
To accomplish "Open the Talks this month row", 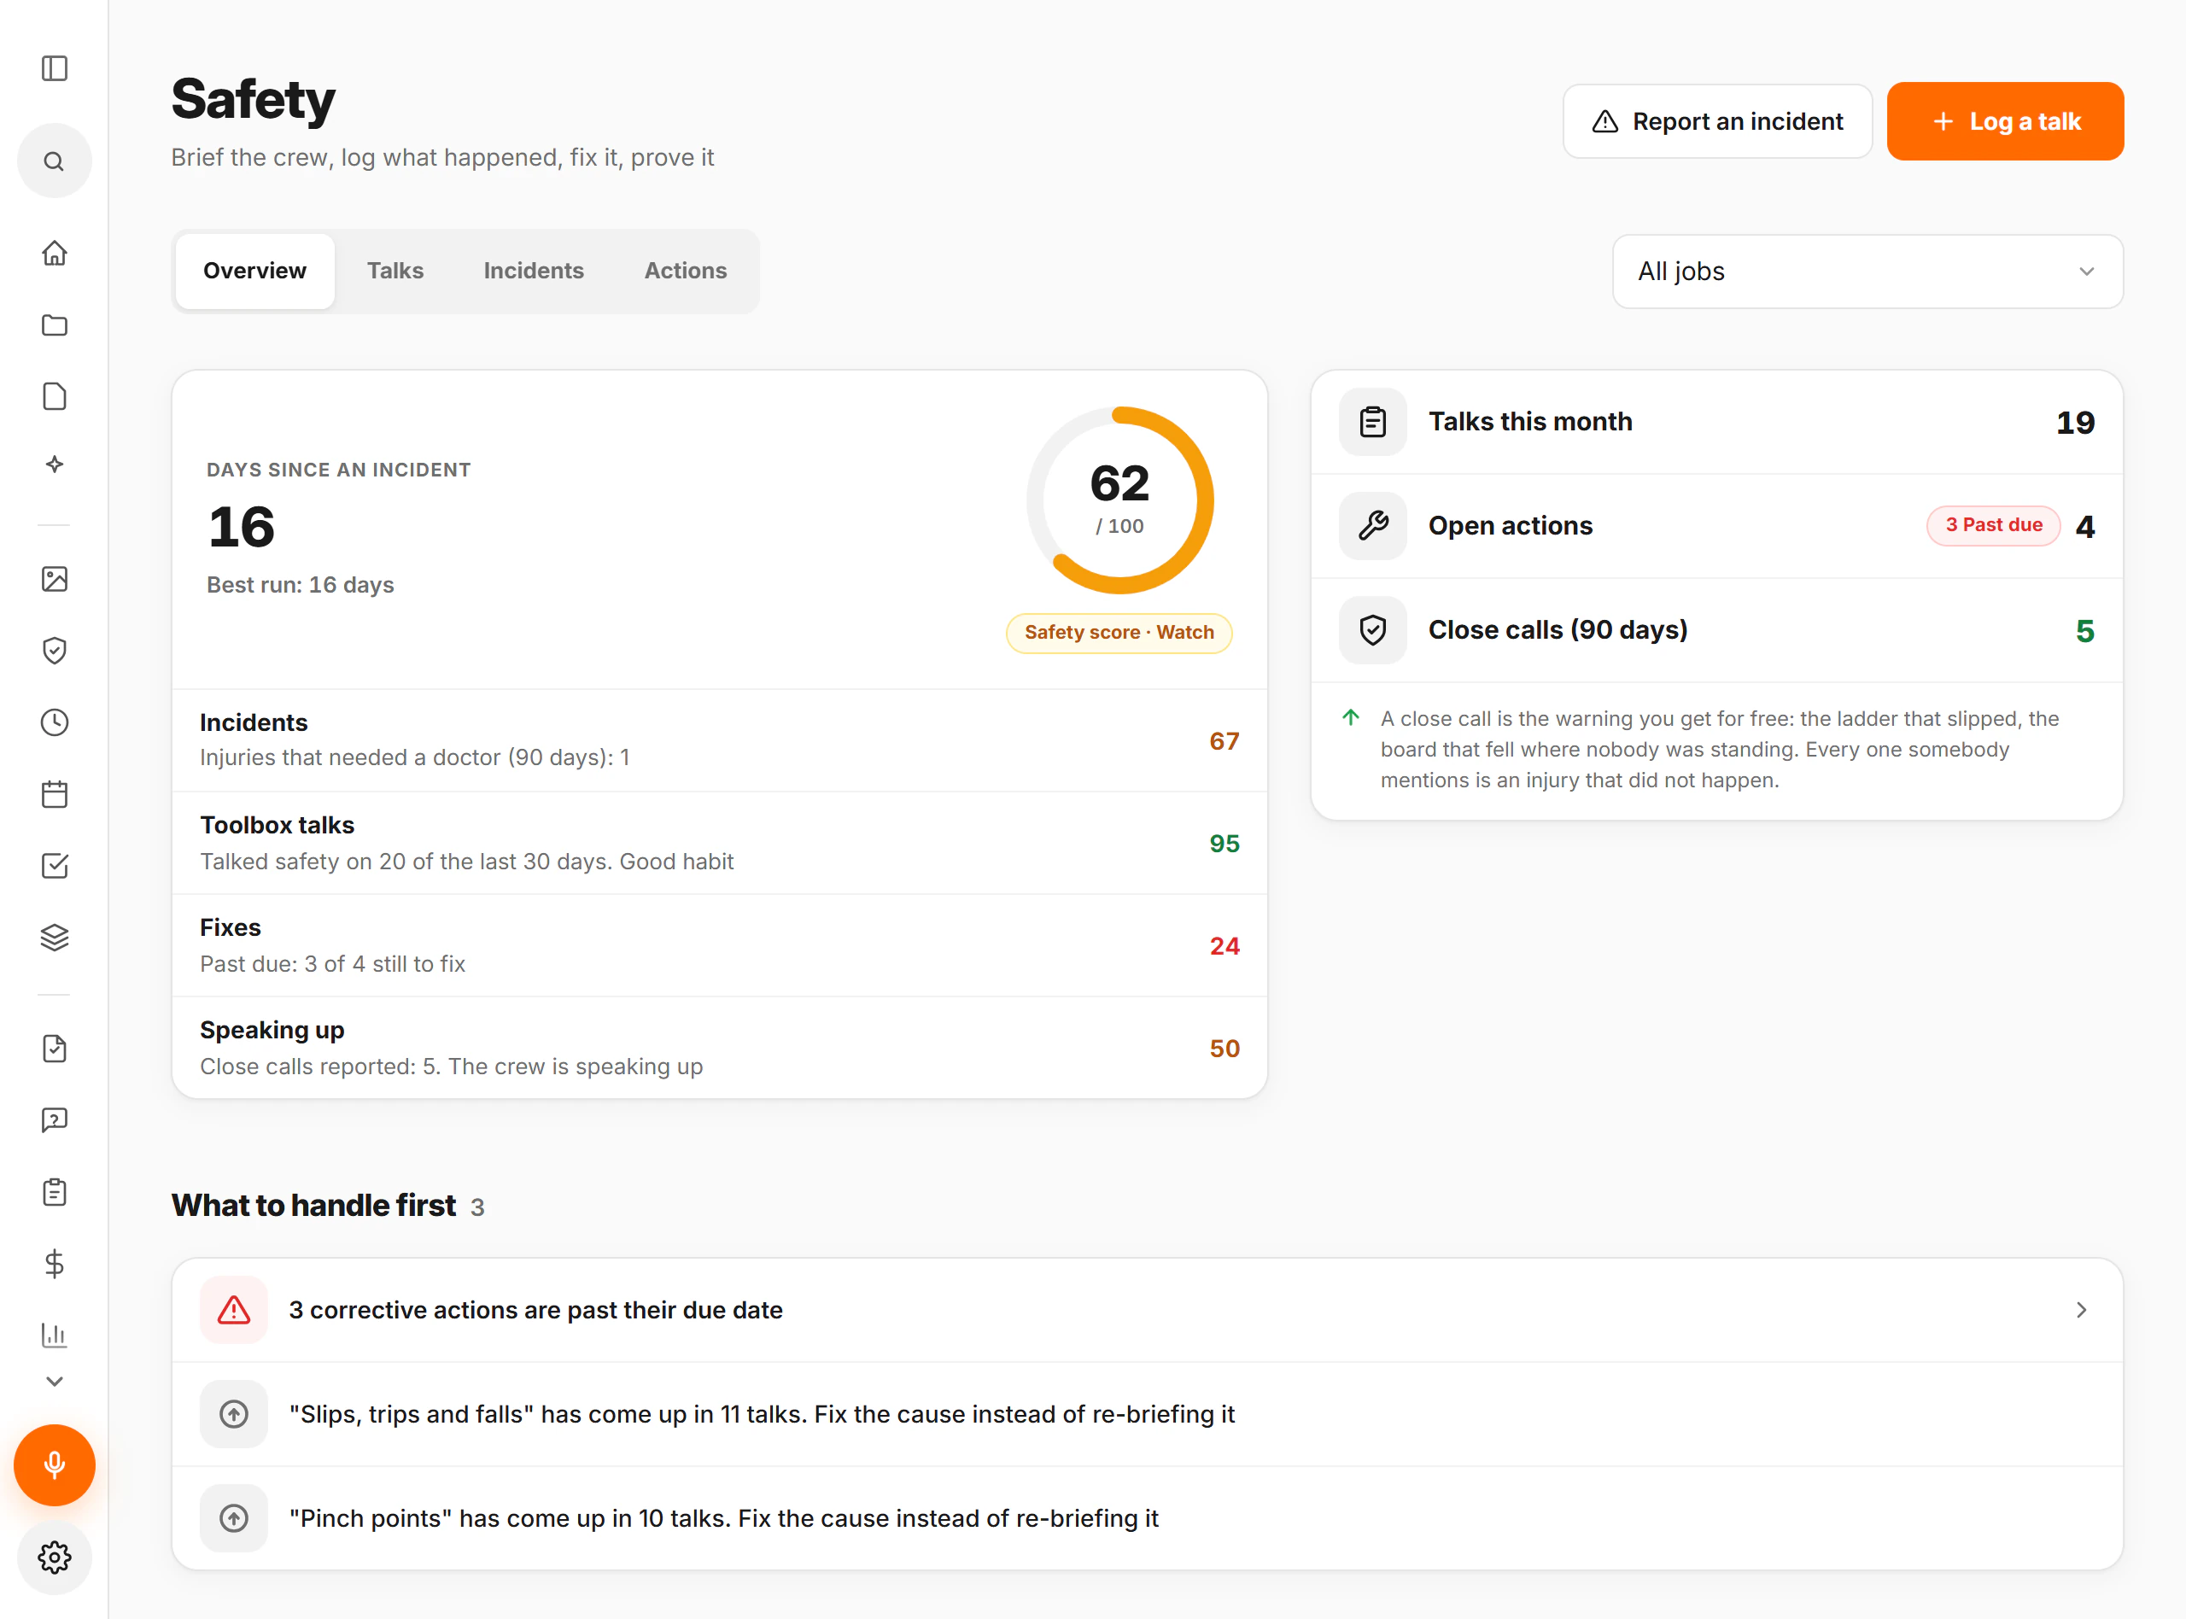I will point(1716,423).
